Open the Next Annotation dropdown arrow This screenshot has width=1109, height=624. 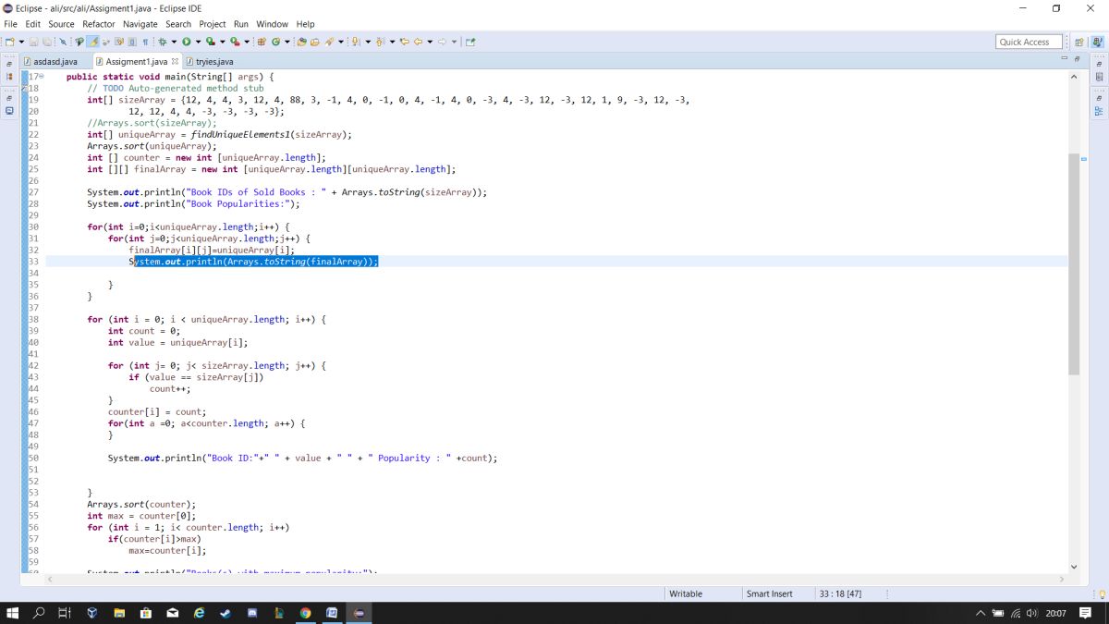[x=367, y=42]
